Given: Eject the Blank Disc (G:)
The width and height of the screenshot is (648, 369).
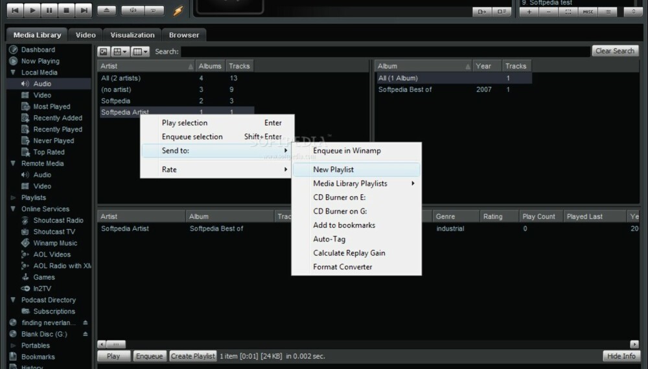Looking at the screenshot, I should click(x=85, y=334).
